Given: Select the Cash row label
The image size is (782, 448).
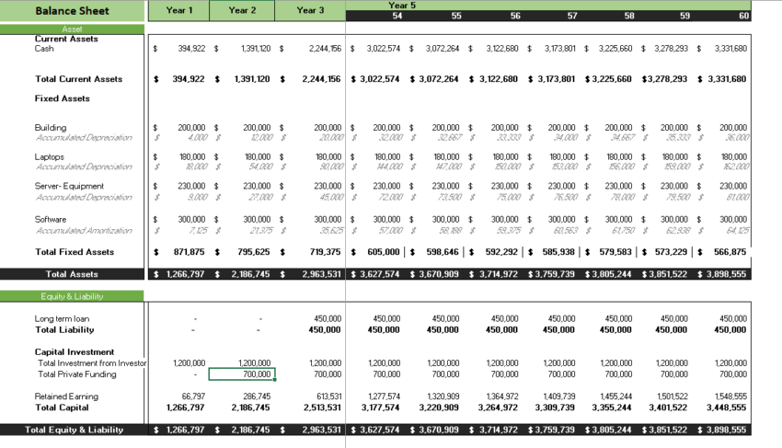Looking at the screenshot, I should [44, 49].
